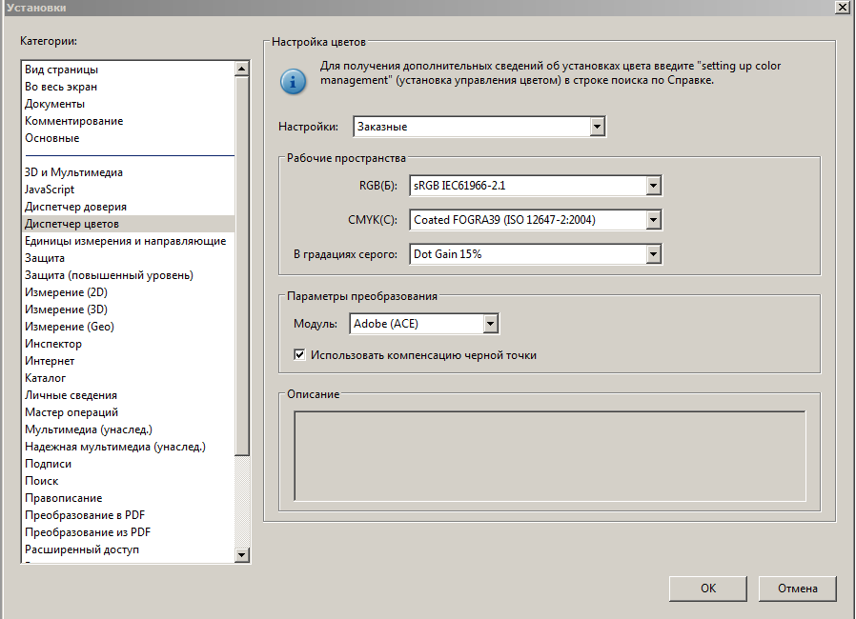Select the JavaScript category
The image size is (856, 619).
click(x=50, y=190)
